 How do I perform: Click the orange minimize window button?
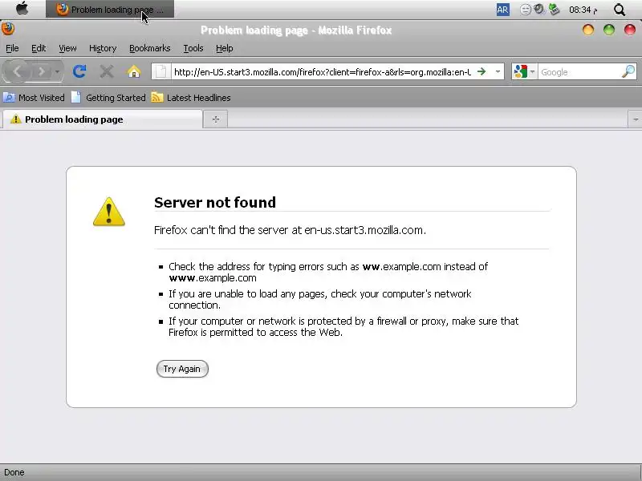click(588, 30)
